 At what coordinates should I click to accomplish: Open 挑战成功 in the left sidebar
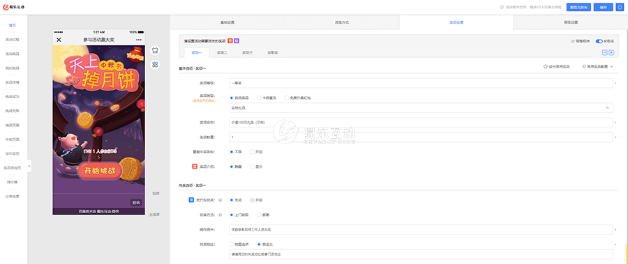(x=13, y=97)
